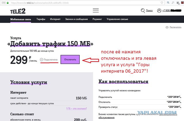184x121 pixels.
Task: Dial the phone icon beside *255*280#
Action: (x=180, y=102)
